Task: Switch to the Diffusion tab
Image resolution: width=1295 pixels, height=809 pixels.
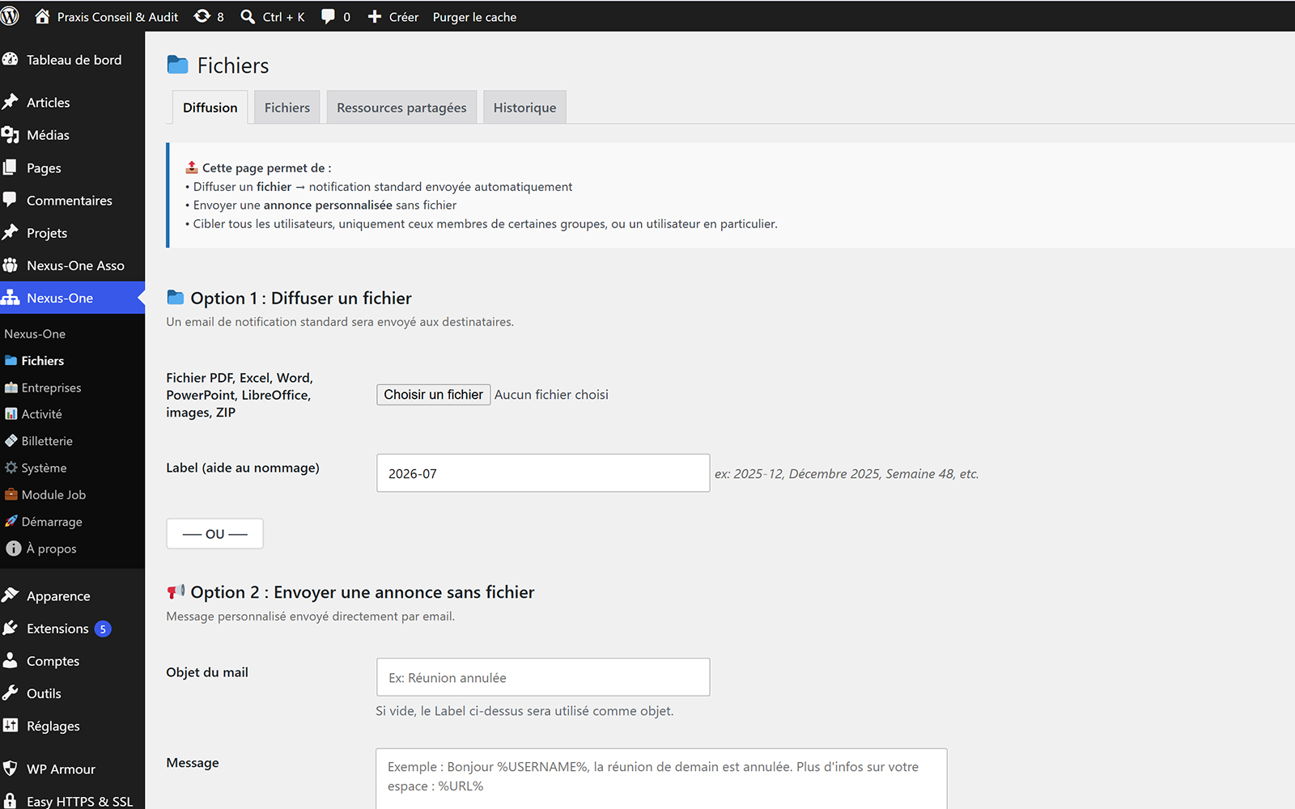Action: (x=210, y=108)
